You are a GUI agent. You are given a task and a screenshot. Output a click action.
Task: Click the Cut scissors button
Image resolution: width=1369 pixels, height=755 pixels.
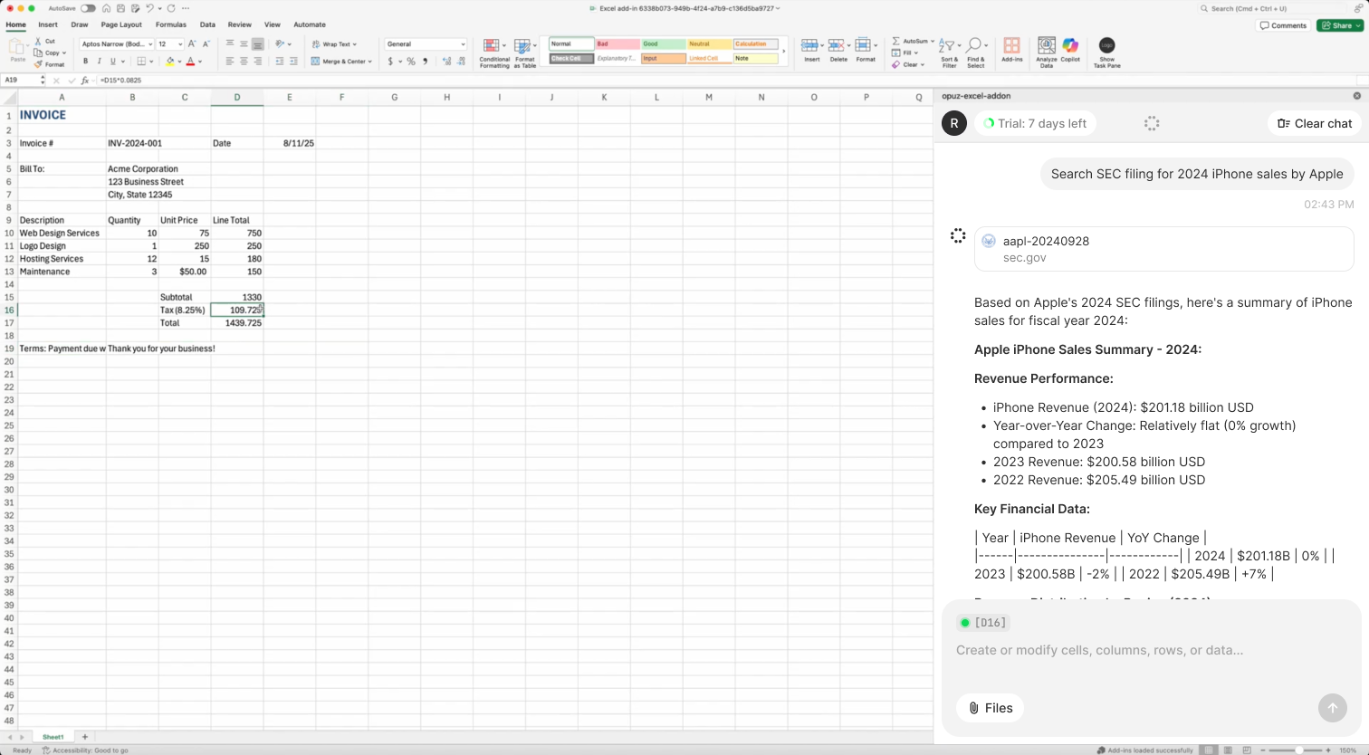(x=45, y=41)
